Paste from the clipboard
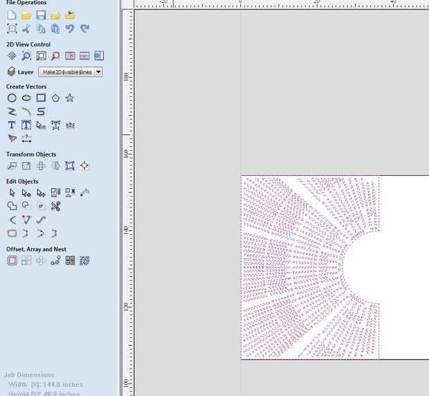This screenshot has width=429, height=396. (55, 28)
